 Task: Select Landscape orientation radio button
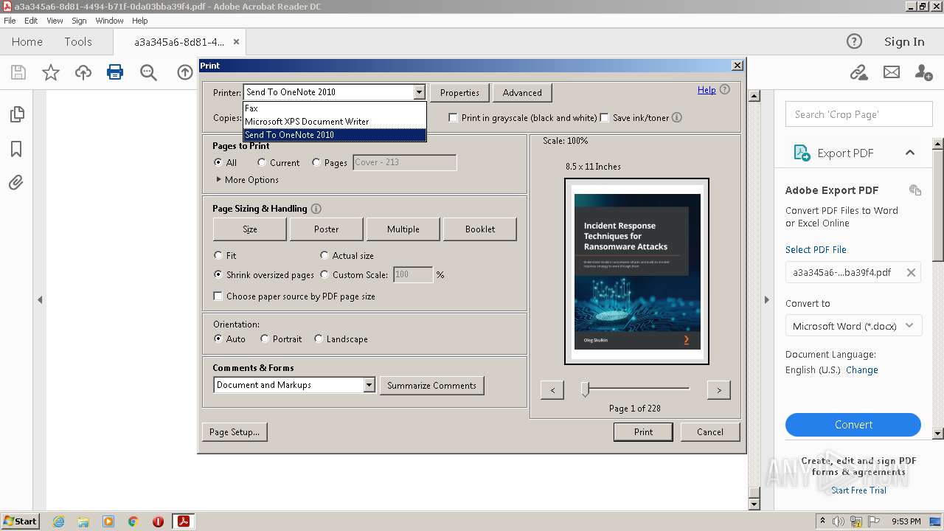[319, 339]
